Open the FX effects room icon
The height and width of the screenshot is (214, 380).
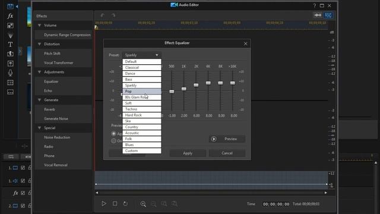pyautogui.click(x=10, y=16)
